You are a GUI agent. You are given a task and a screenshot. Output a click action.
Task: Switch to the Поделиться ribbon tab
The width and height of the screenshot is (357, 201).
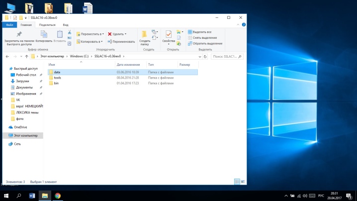click(x=47, y=25)
